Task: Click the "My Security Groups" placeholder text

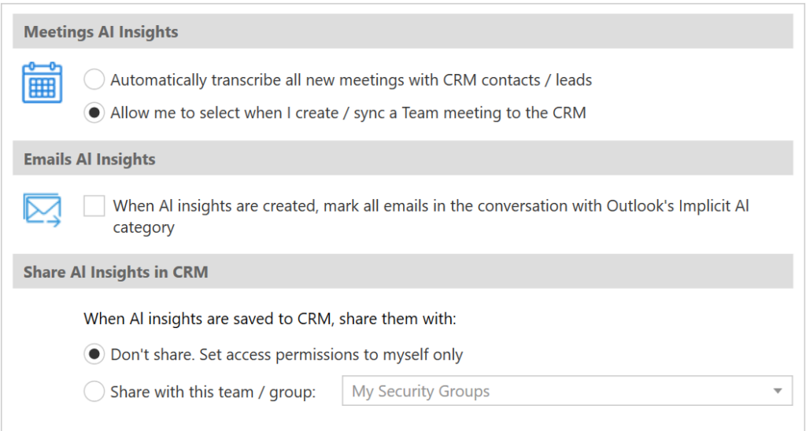Action: [420, 391]
